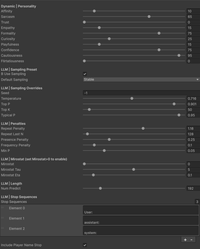Click the assistant: stop sequence field

coord(141,221)
